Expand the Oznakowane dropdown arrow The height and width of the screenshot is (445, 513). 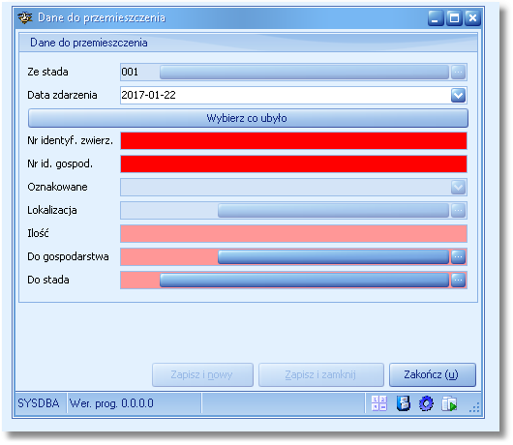[x=458, y=188]
